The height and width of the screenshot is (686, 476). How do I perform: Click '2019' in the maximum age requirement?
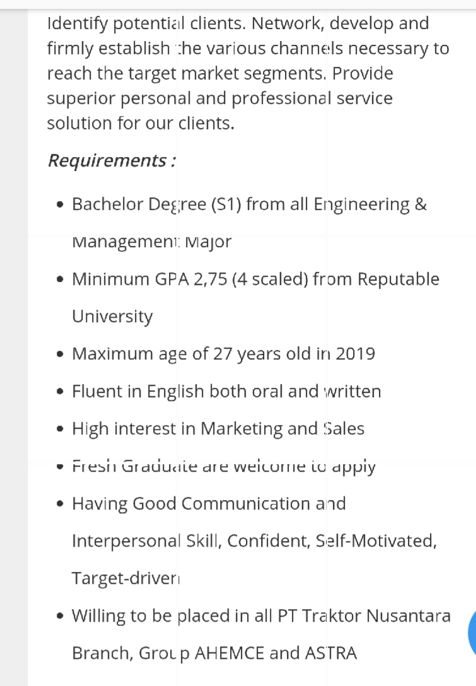tap(355, 354)
